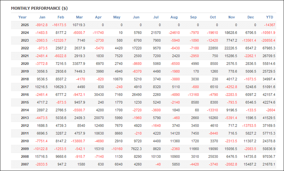The width and height of the screenshot is (284, 171).
Task: Click 2022 October value 22850
Action: pos(213,48)
